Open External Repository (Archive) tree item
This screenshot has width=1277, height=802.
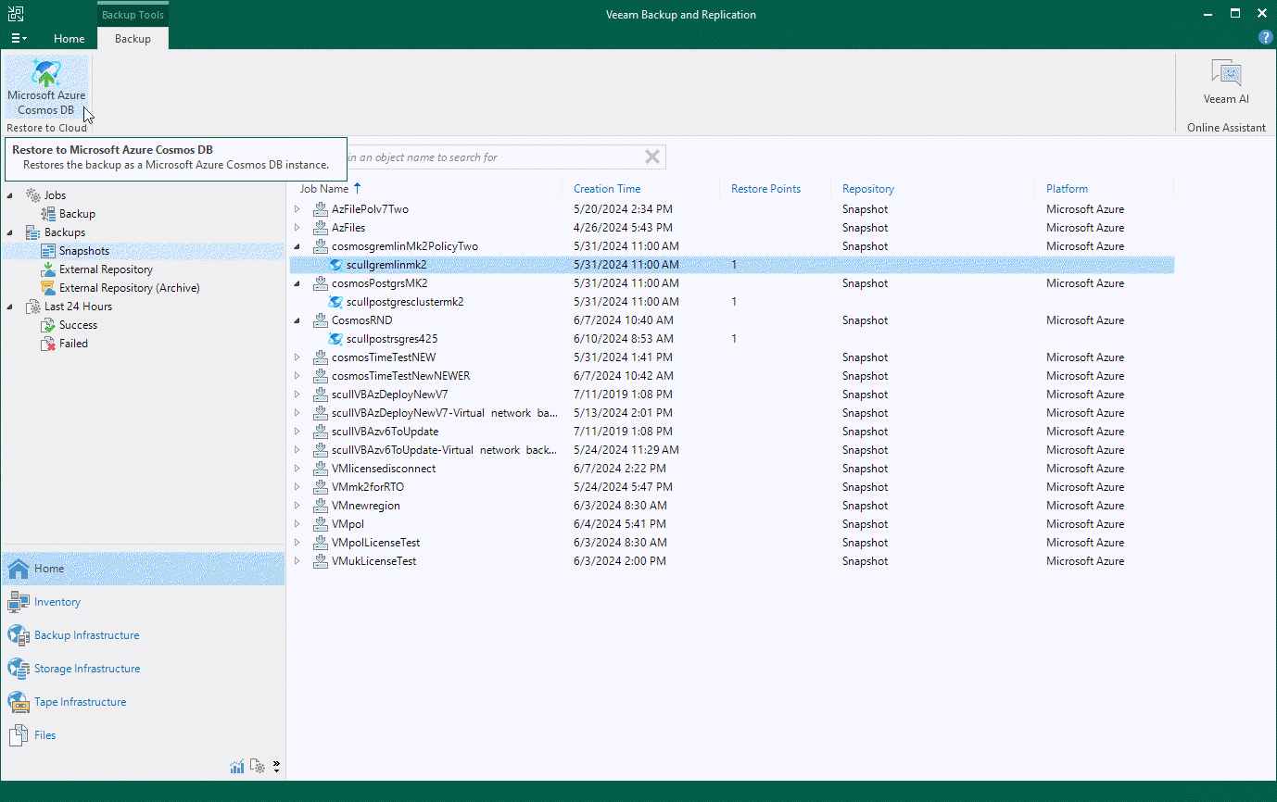[x=129, y=288]
